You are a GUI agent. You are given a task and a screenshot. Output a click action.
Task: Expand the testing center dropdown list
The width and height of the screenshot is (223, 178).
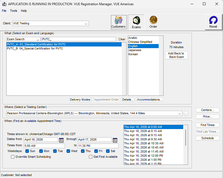point(179,113)
